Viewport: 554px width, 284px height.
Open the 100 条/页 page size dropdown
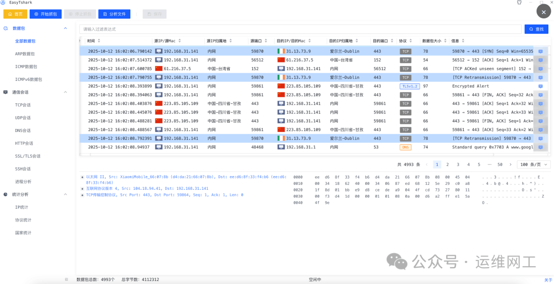[533, 165]
